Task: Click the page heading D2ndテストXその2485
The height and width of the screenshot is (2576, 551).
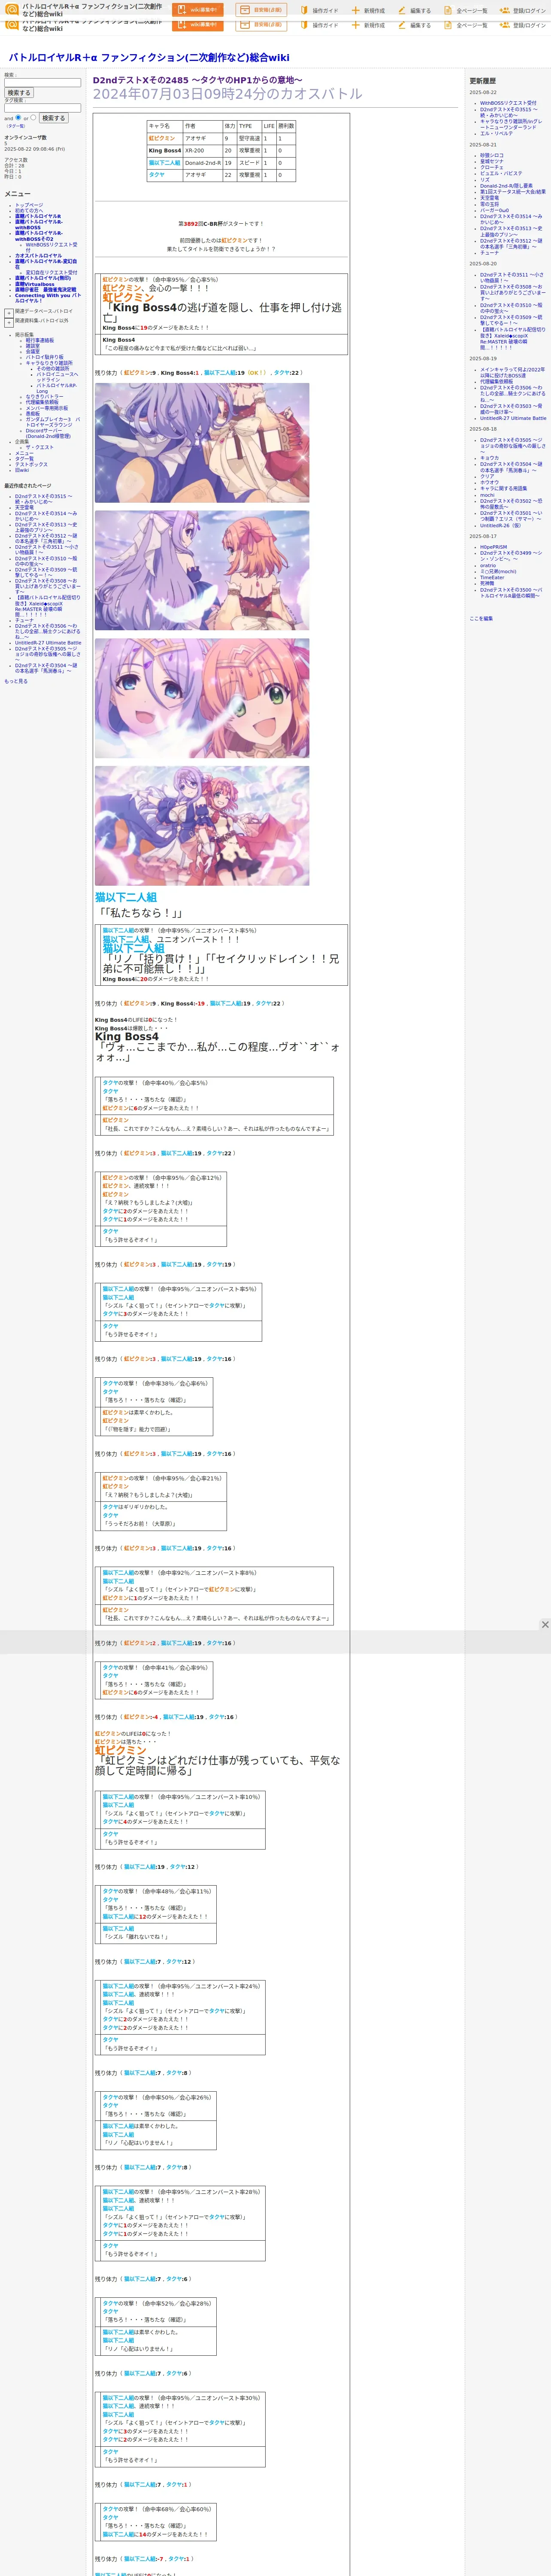Action: tap(197, 80)
